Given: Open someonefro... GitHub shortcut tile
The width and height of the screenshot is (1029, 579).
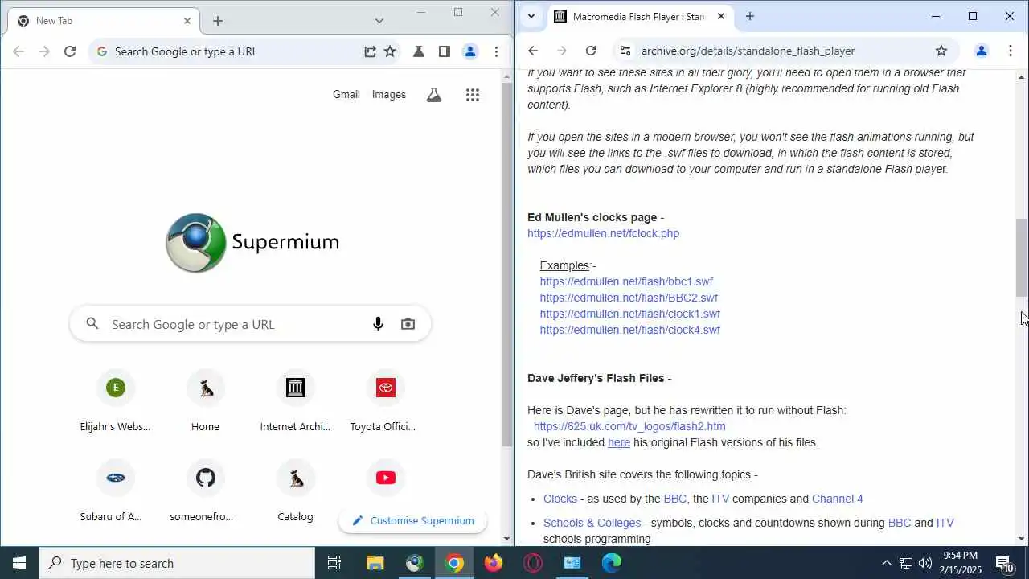Looking at the screenshot, I should 205,491.
